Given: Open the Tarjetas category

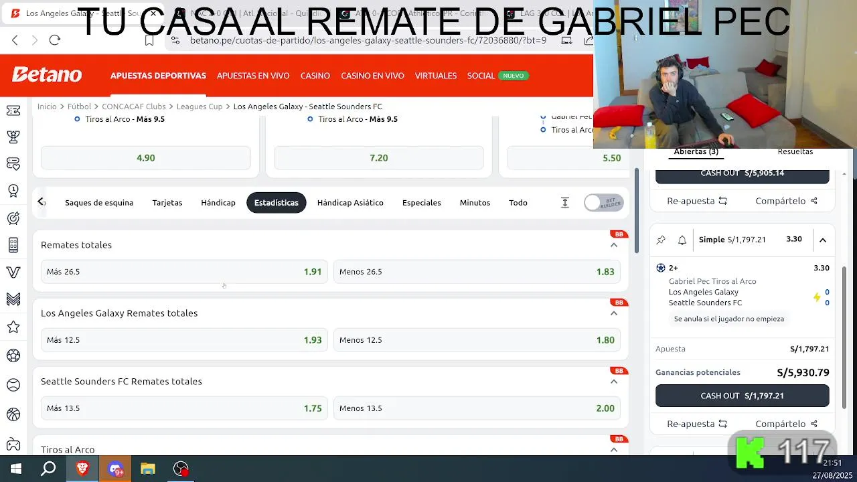Looking at the screenshot, I should click(167, 203).
